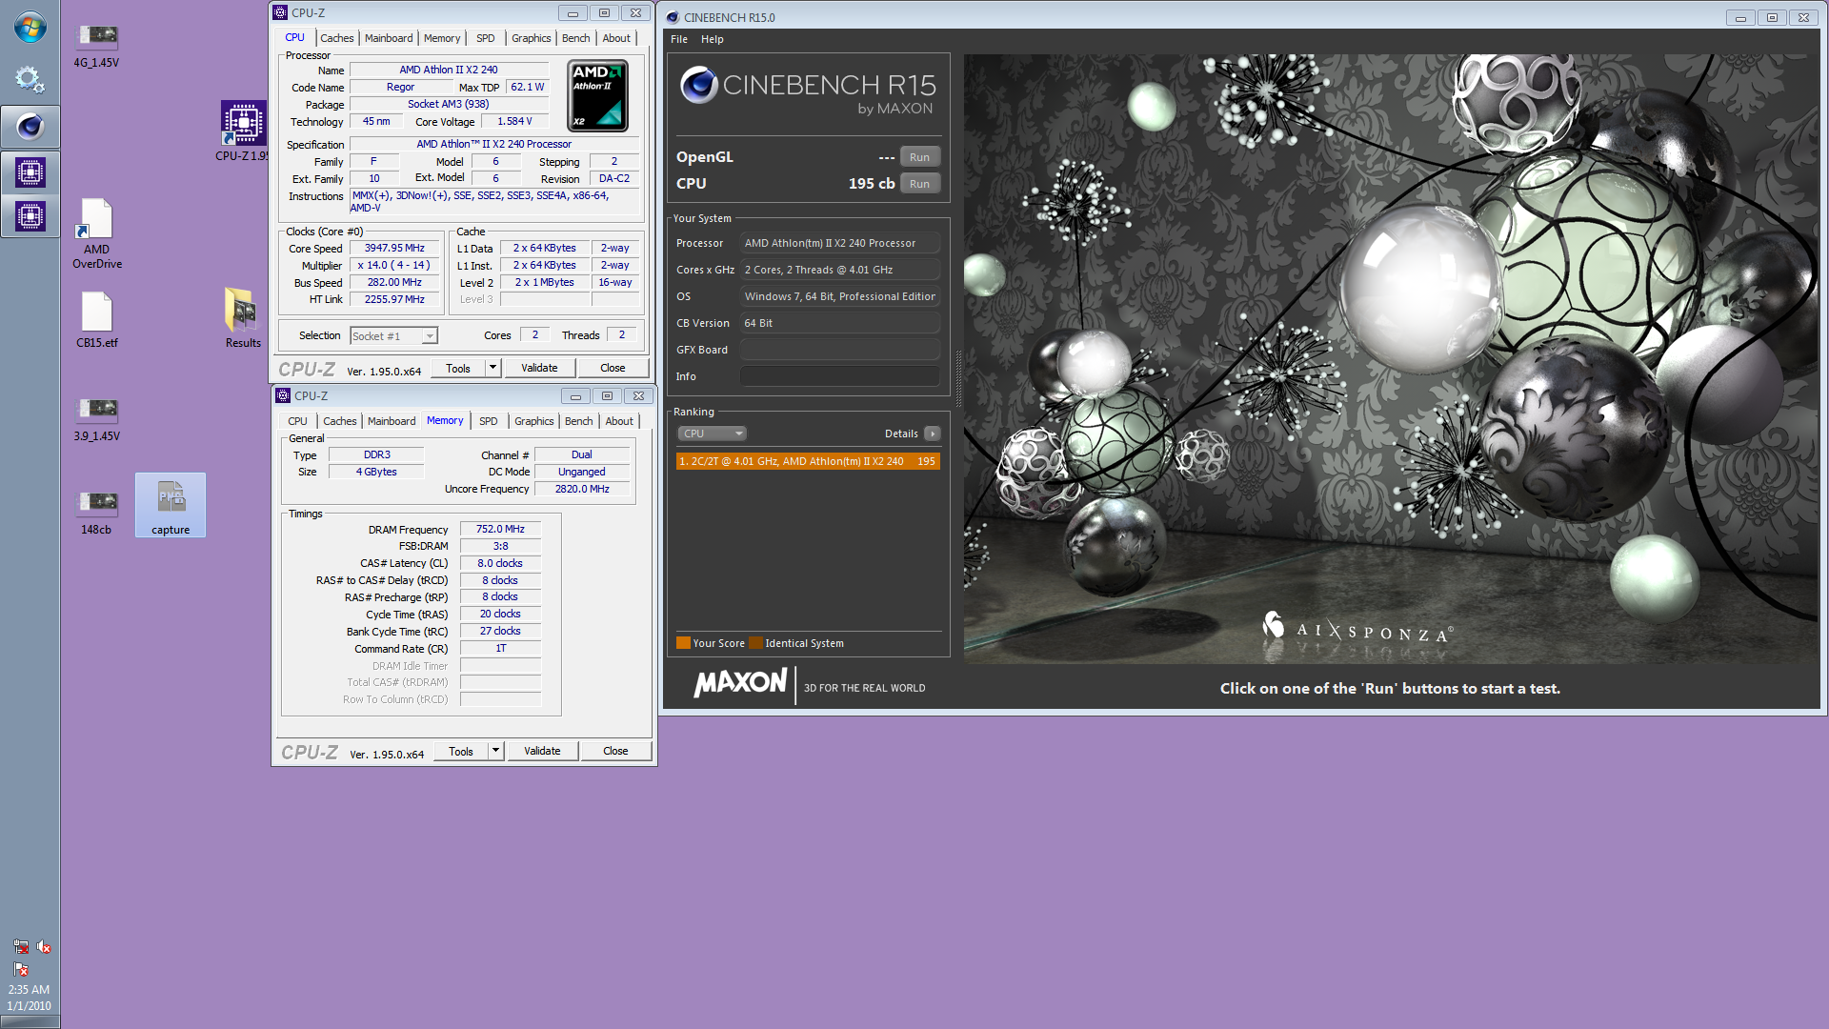Expand Tools dropdown arrow in top CPU-Z
Screen dimensions: 1829x1029
[492, 368]
